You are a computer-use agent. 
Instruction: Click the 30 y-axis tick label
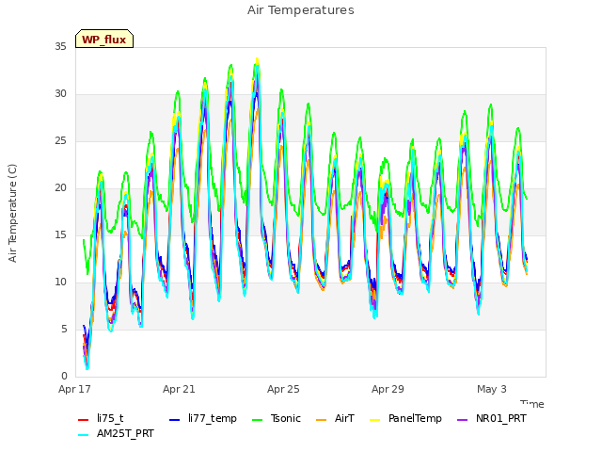pos(60,94)
